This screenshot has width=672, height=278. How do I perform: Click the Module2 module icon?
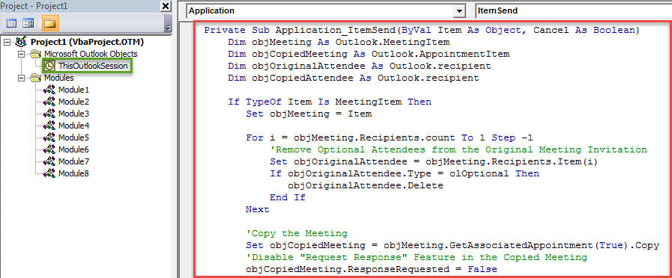(x=49, y=102)
